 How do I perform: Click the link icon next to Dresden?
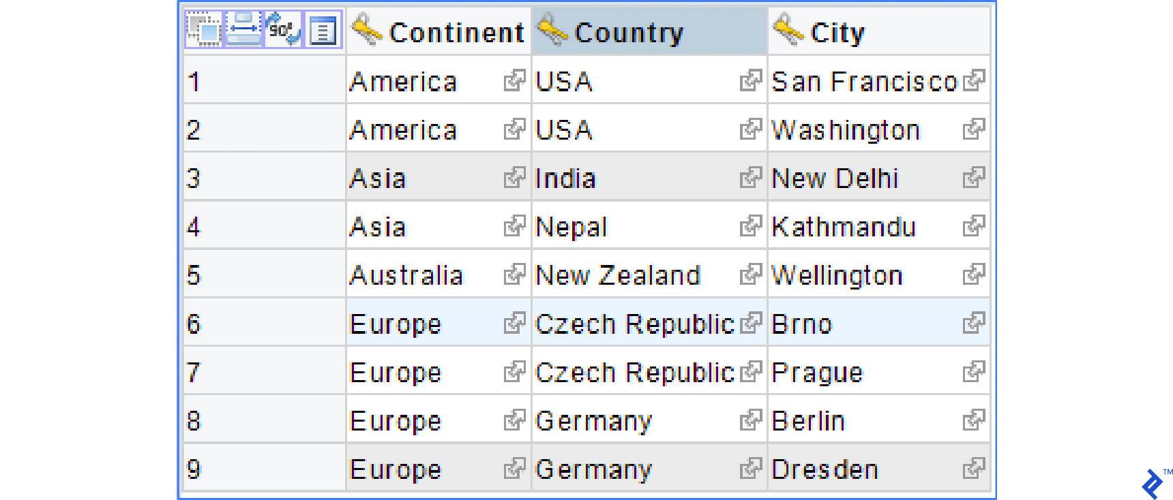point(974,468)
